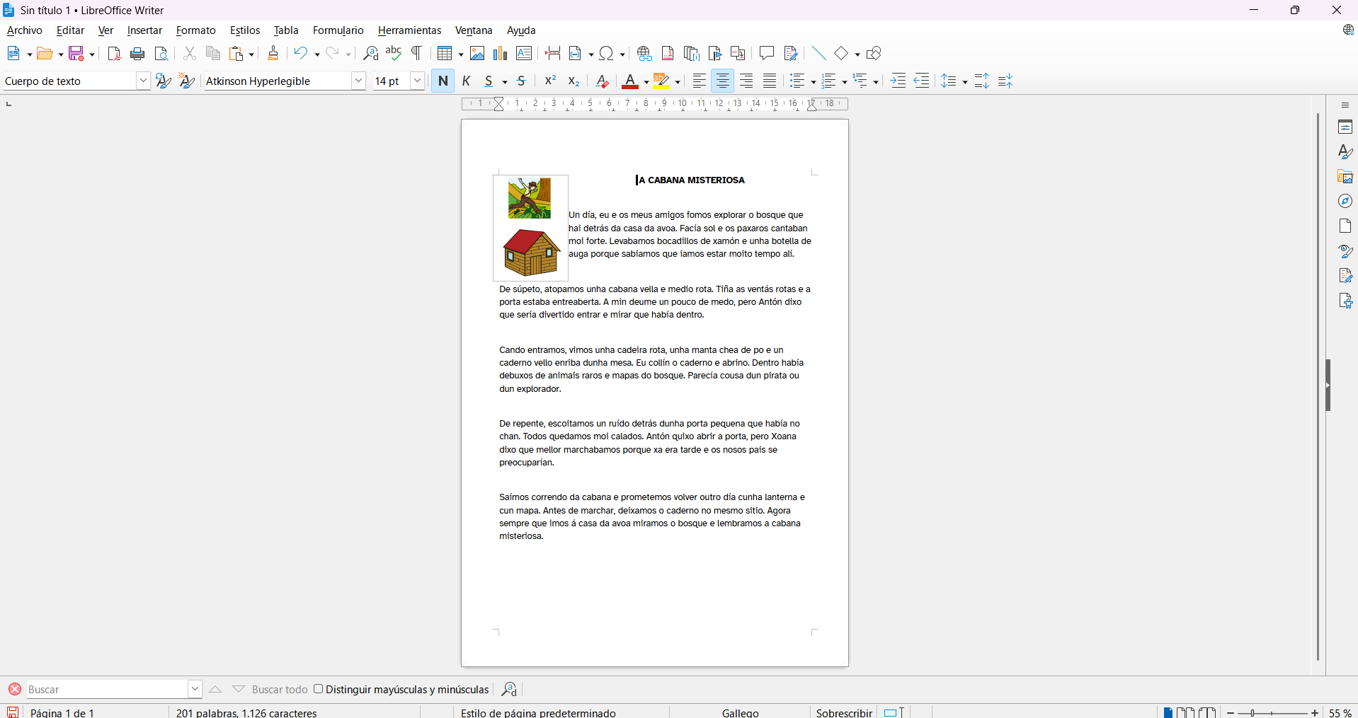The image size is (1358, 718).
Task: Click the Clone Formatting paintbrush icon
Action: (273, 54)
